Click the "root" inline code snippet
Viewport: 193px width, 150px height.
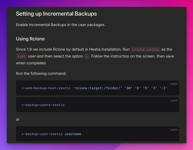click(x=21, y=56)
